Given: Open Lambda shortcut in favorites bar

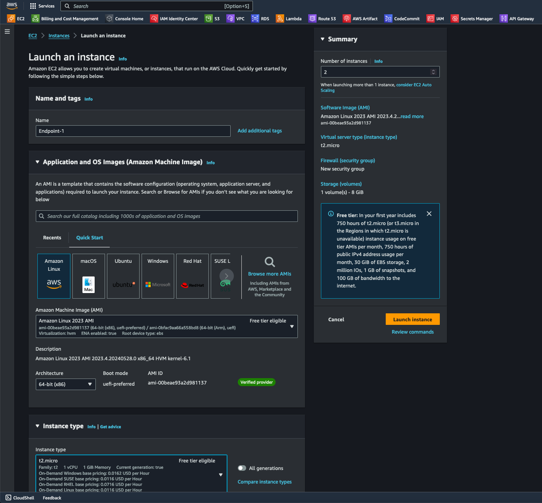Looking at the screenshot, I should pos(289,19).
